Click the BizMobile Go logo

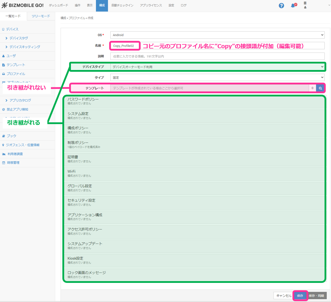pos(23,6)
